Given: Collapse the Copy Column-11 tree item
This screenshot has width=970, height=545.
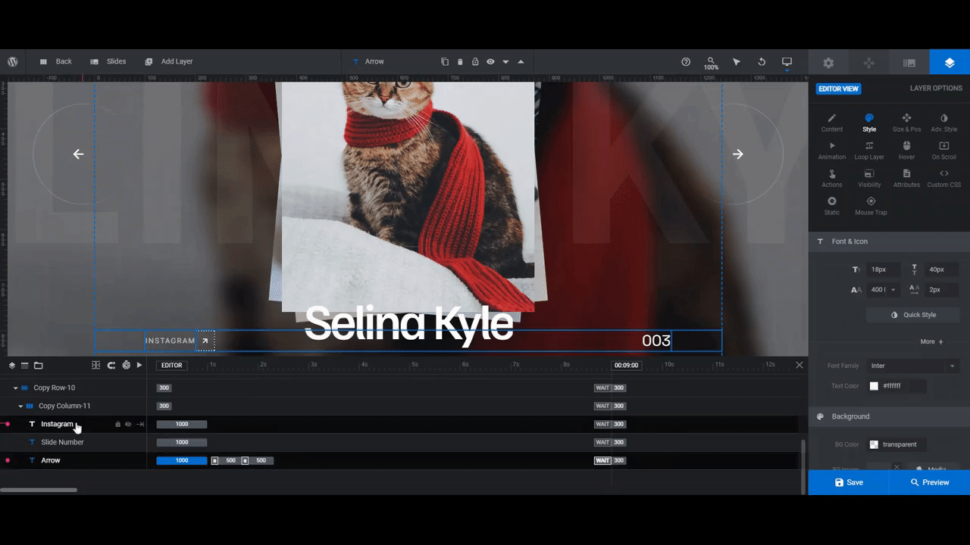Looking at the screenshot, I should tap(20, 406).
